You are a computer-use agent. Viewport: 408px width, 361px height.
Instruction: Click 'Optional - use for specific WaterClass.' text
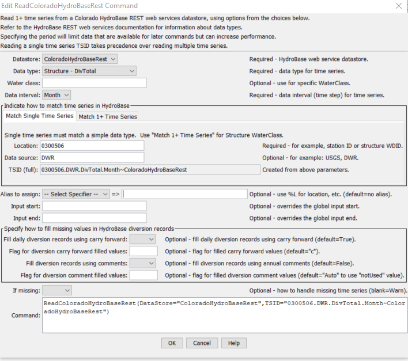[300, 83]
